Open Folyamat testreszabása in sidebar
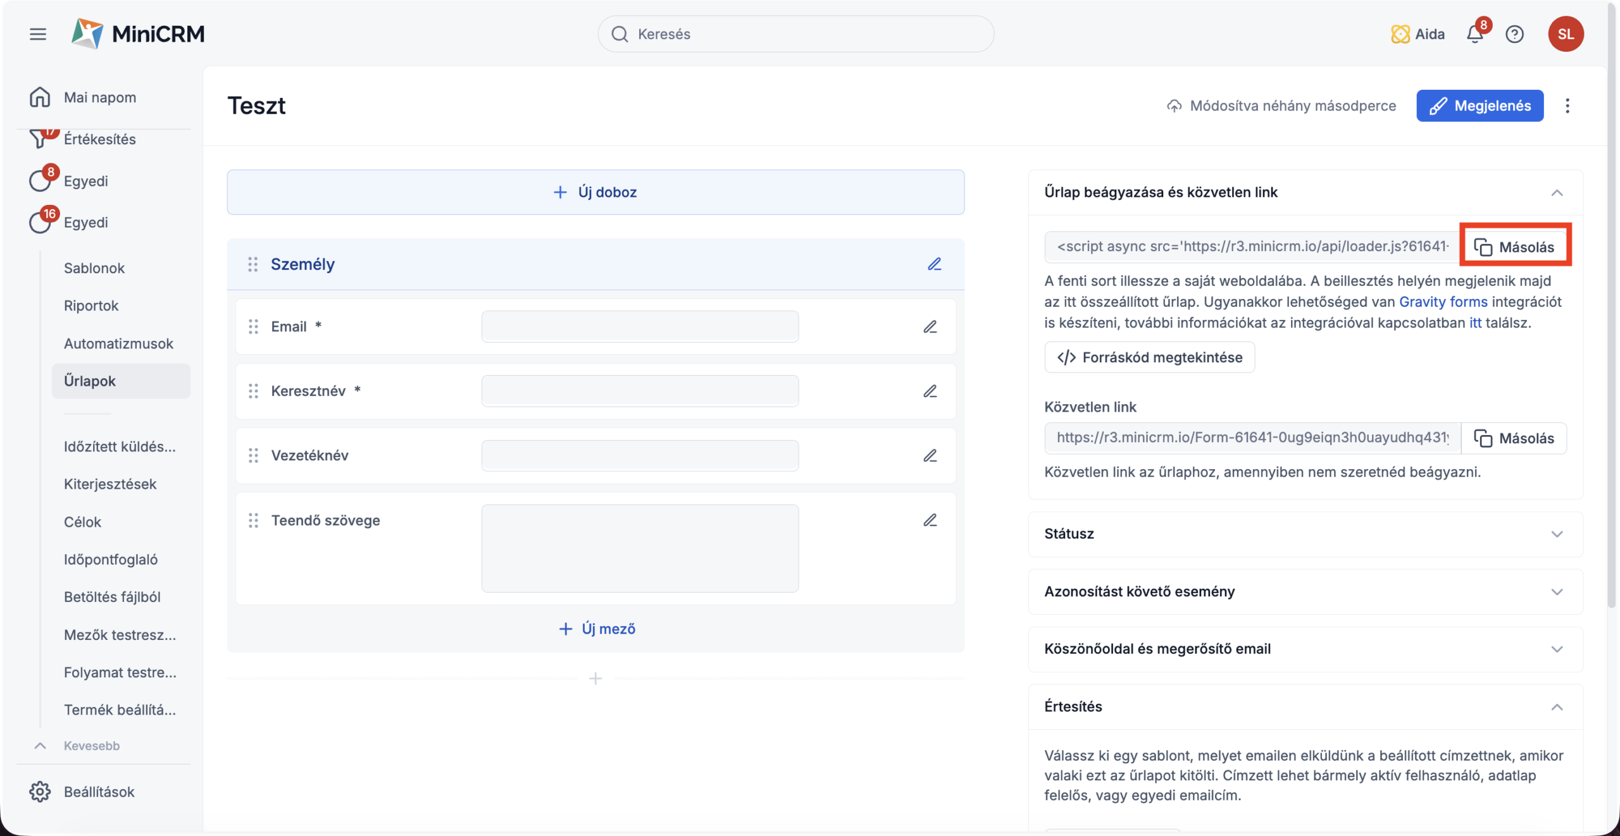 click(x=120, y=672)
